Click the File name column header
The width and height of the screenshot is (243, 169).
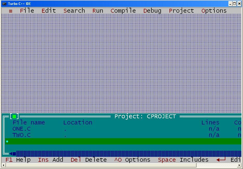click(29, 122)
